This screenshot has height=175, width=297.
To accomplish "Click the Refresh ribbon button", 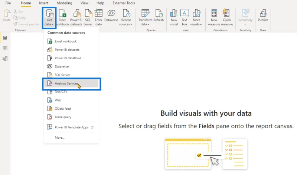I will (159, 16).
